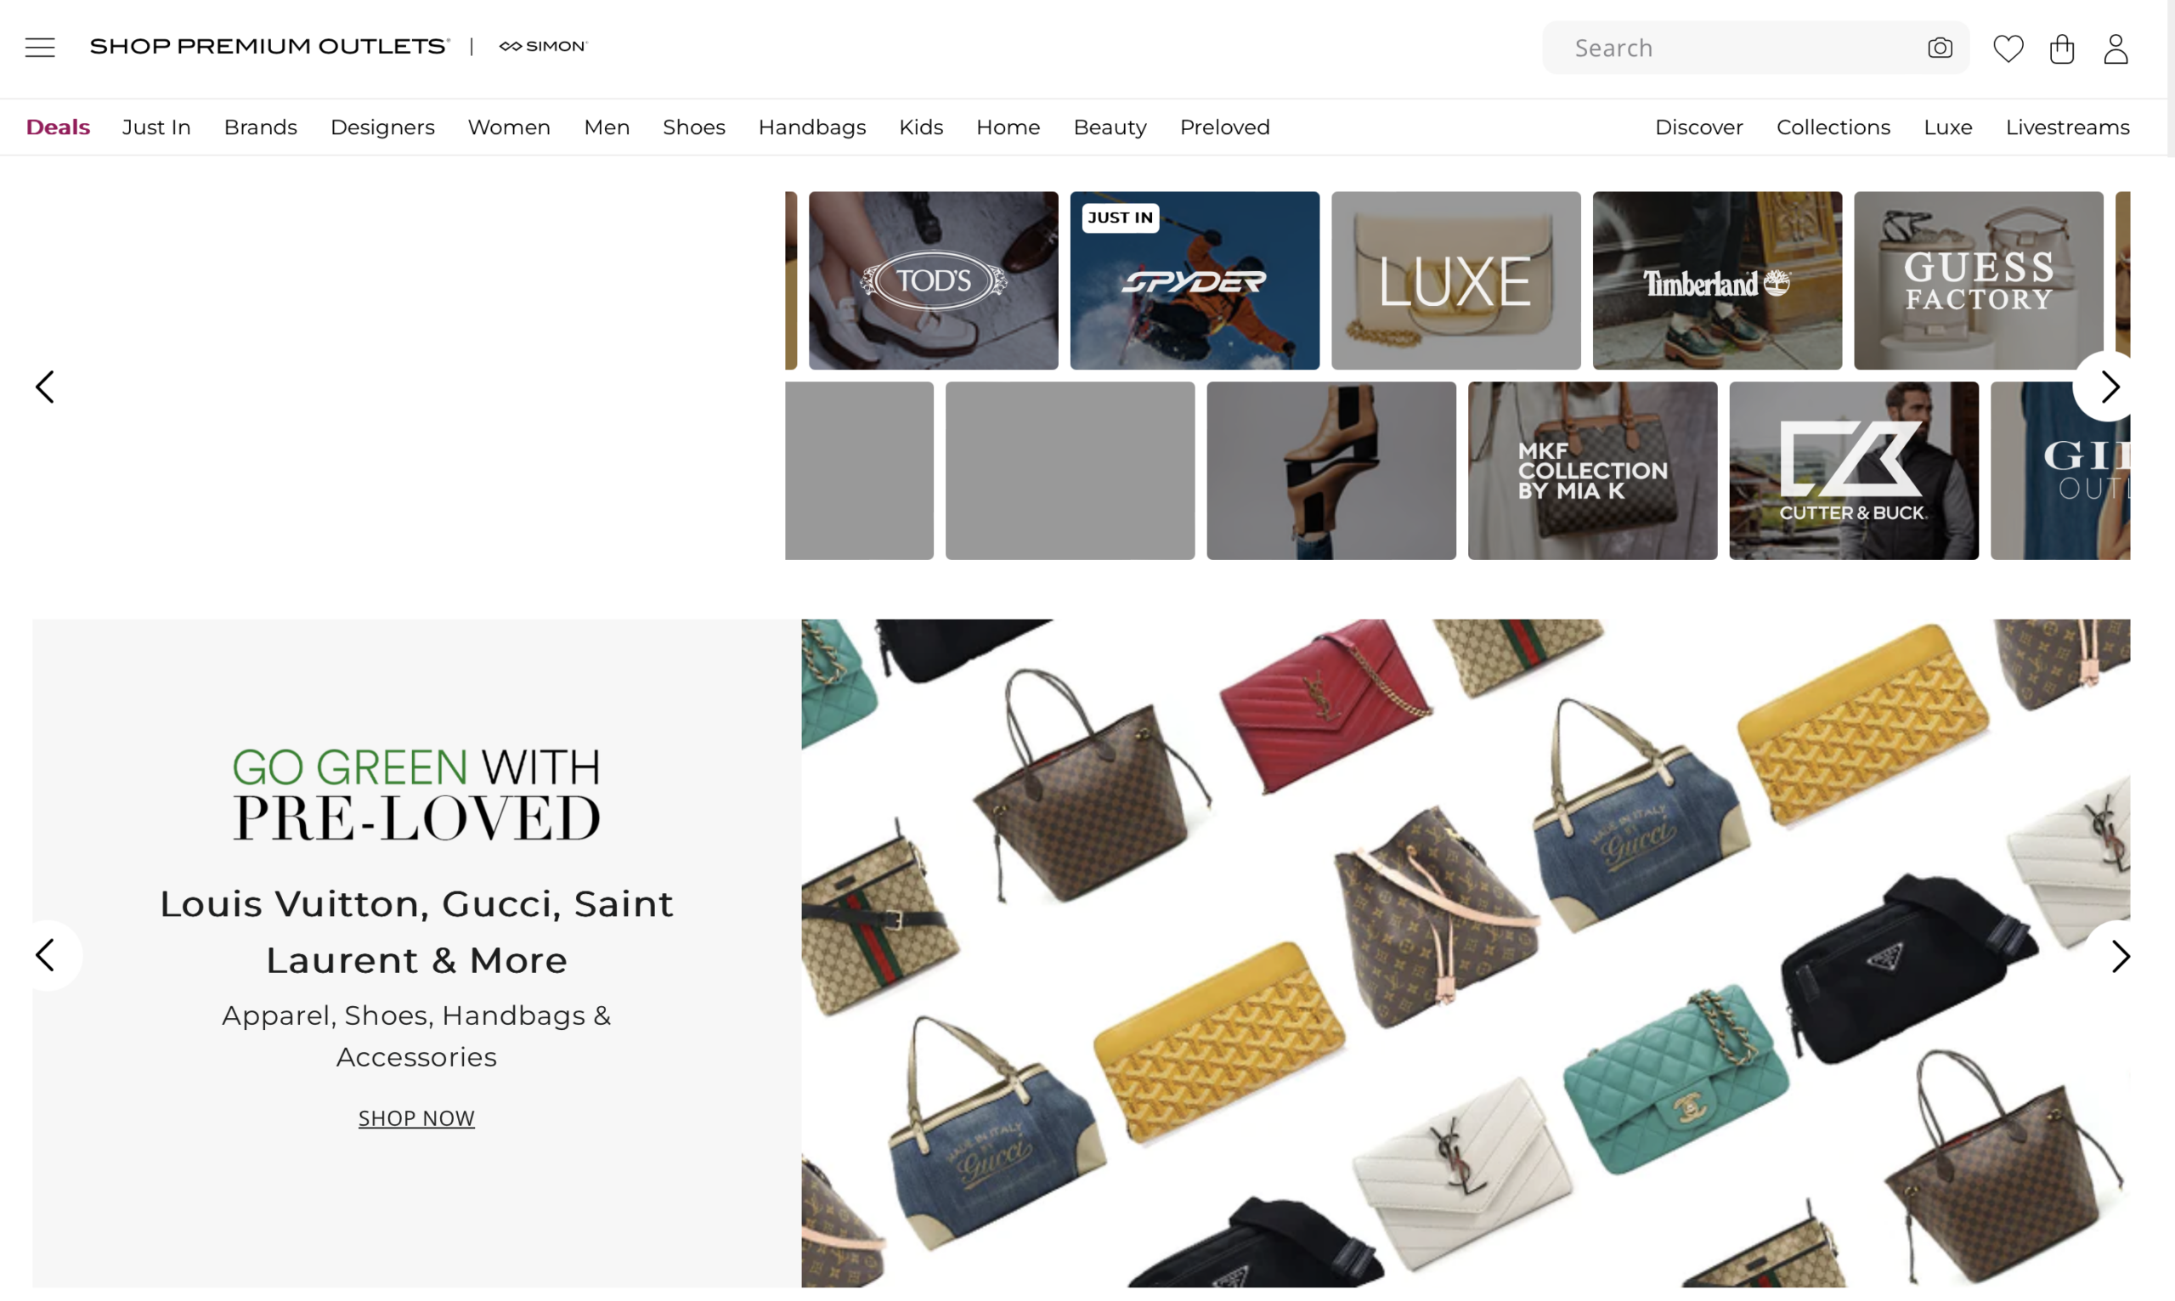Open the Preloved category
Screen dimensions: 2175x1301
click(1224, 127)
